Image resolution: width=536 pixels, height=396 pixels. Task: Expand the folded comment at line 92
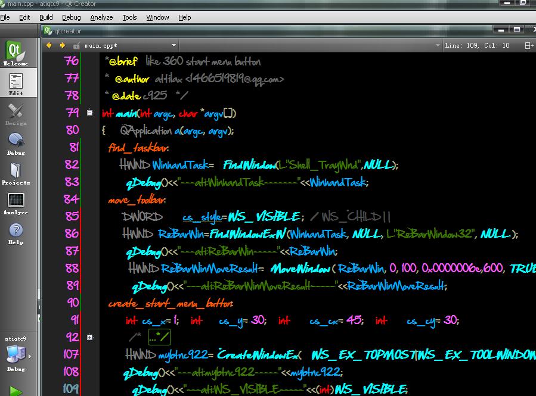89,337
